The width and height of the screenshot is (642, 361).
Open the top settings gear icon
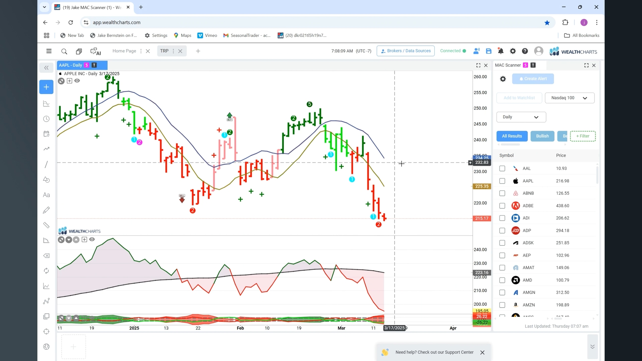pos(513,51)
